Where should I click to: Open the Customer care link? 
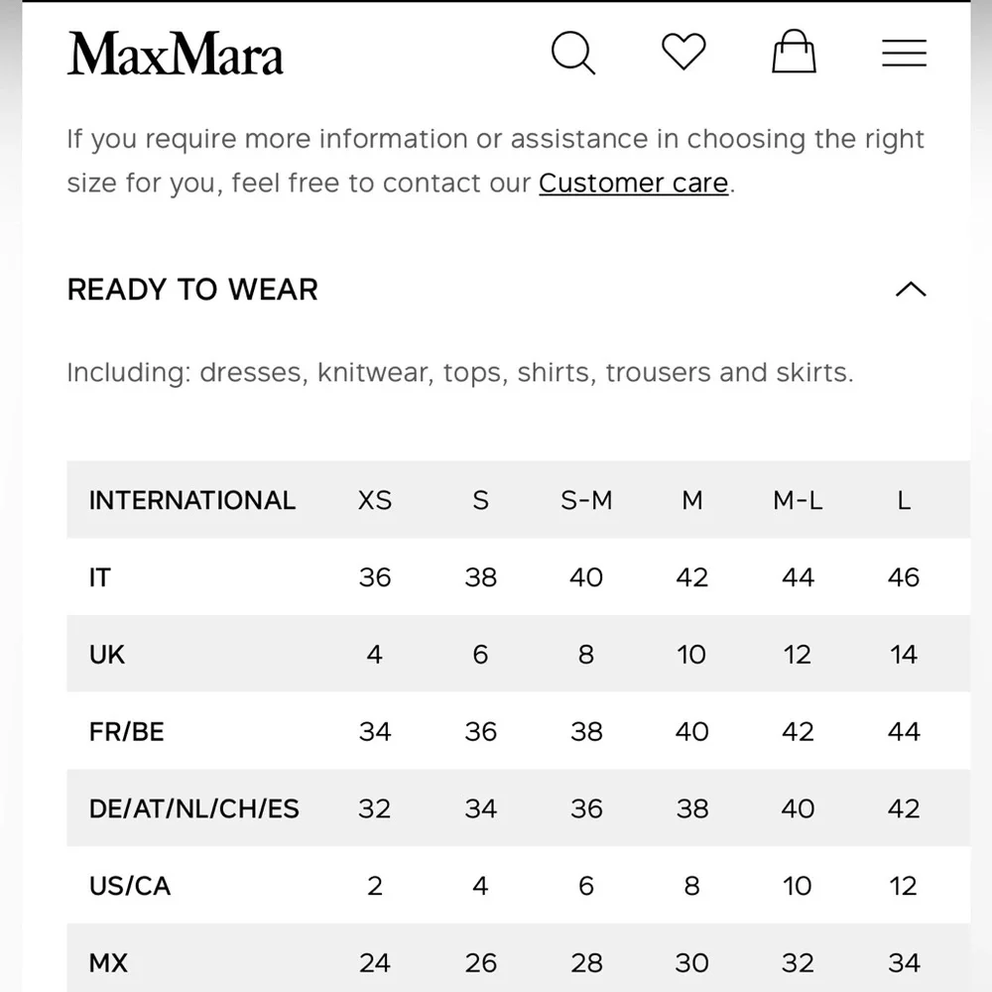tap(632, 183)
